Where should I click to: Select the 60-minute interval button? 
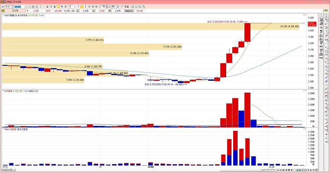96,7
